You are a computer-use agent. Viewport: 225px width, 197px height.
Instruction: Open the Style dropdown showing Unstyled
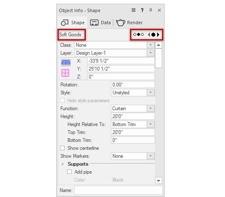point(133,93)
